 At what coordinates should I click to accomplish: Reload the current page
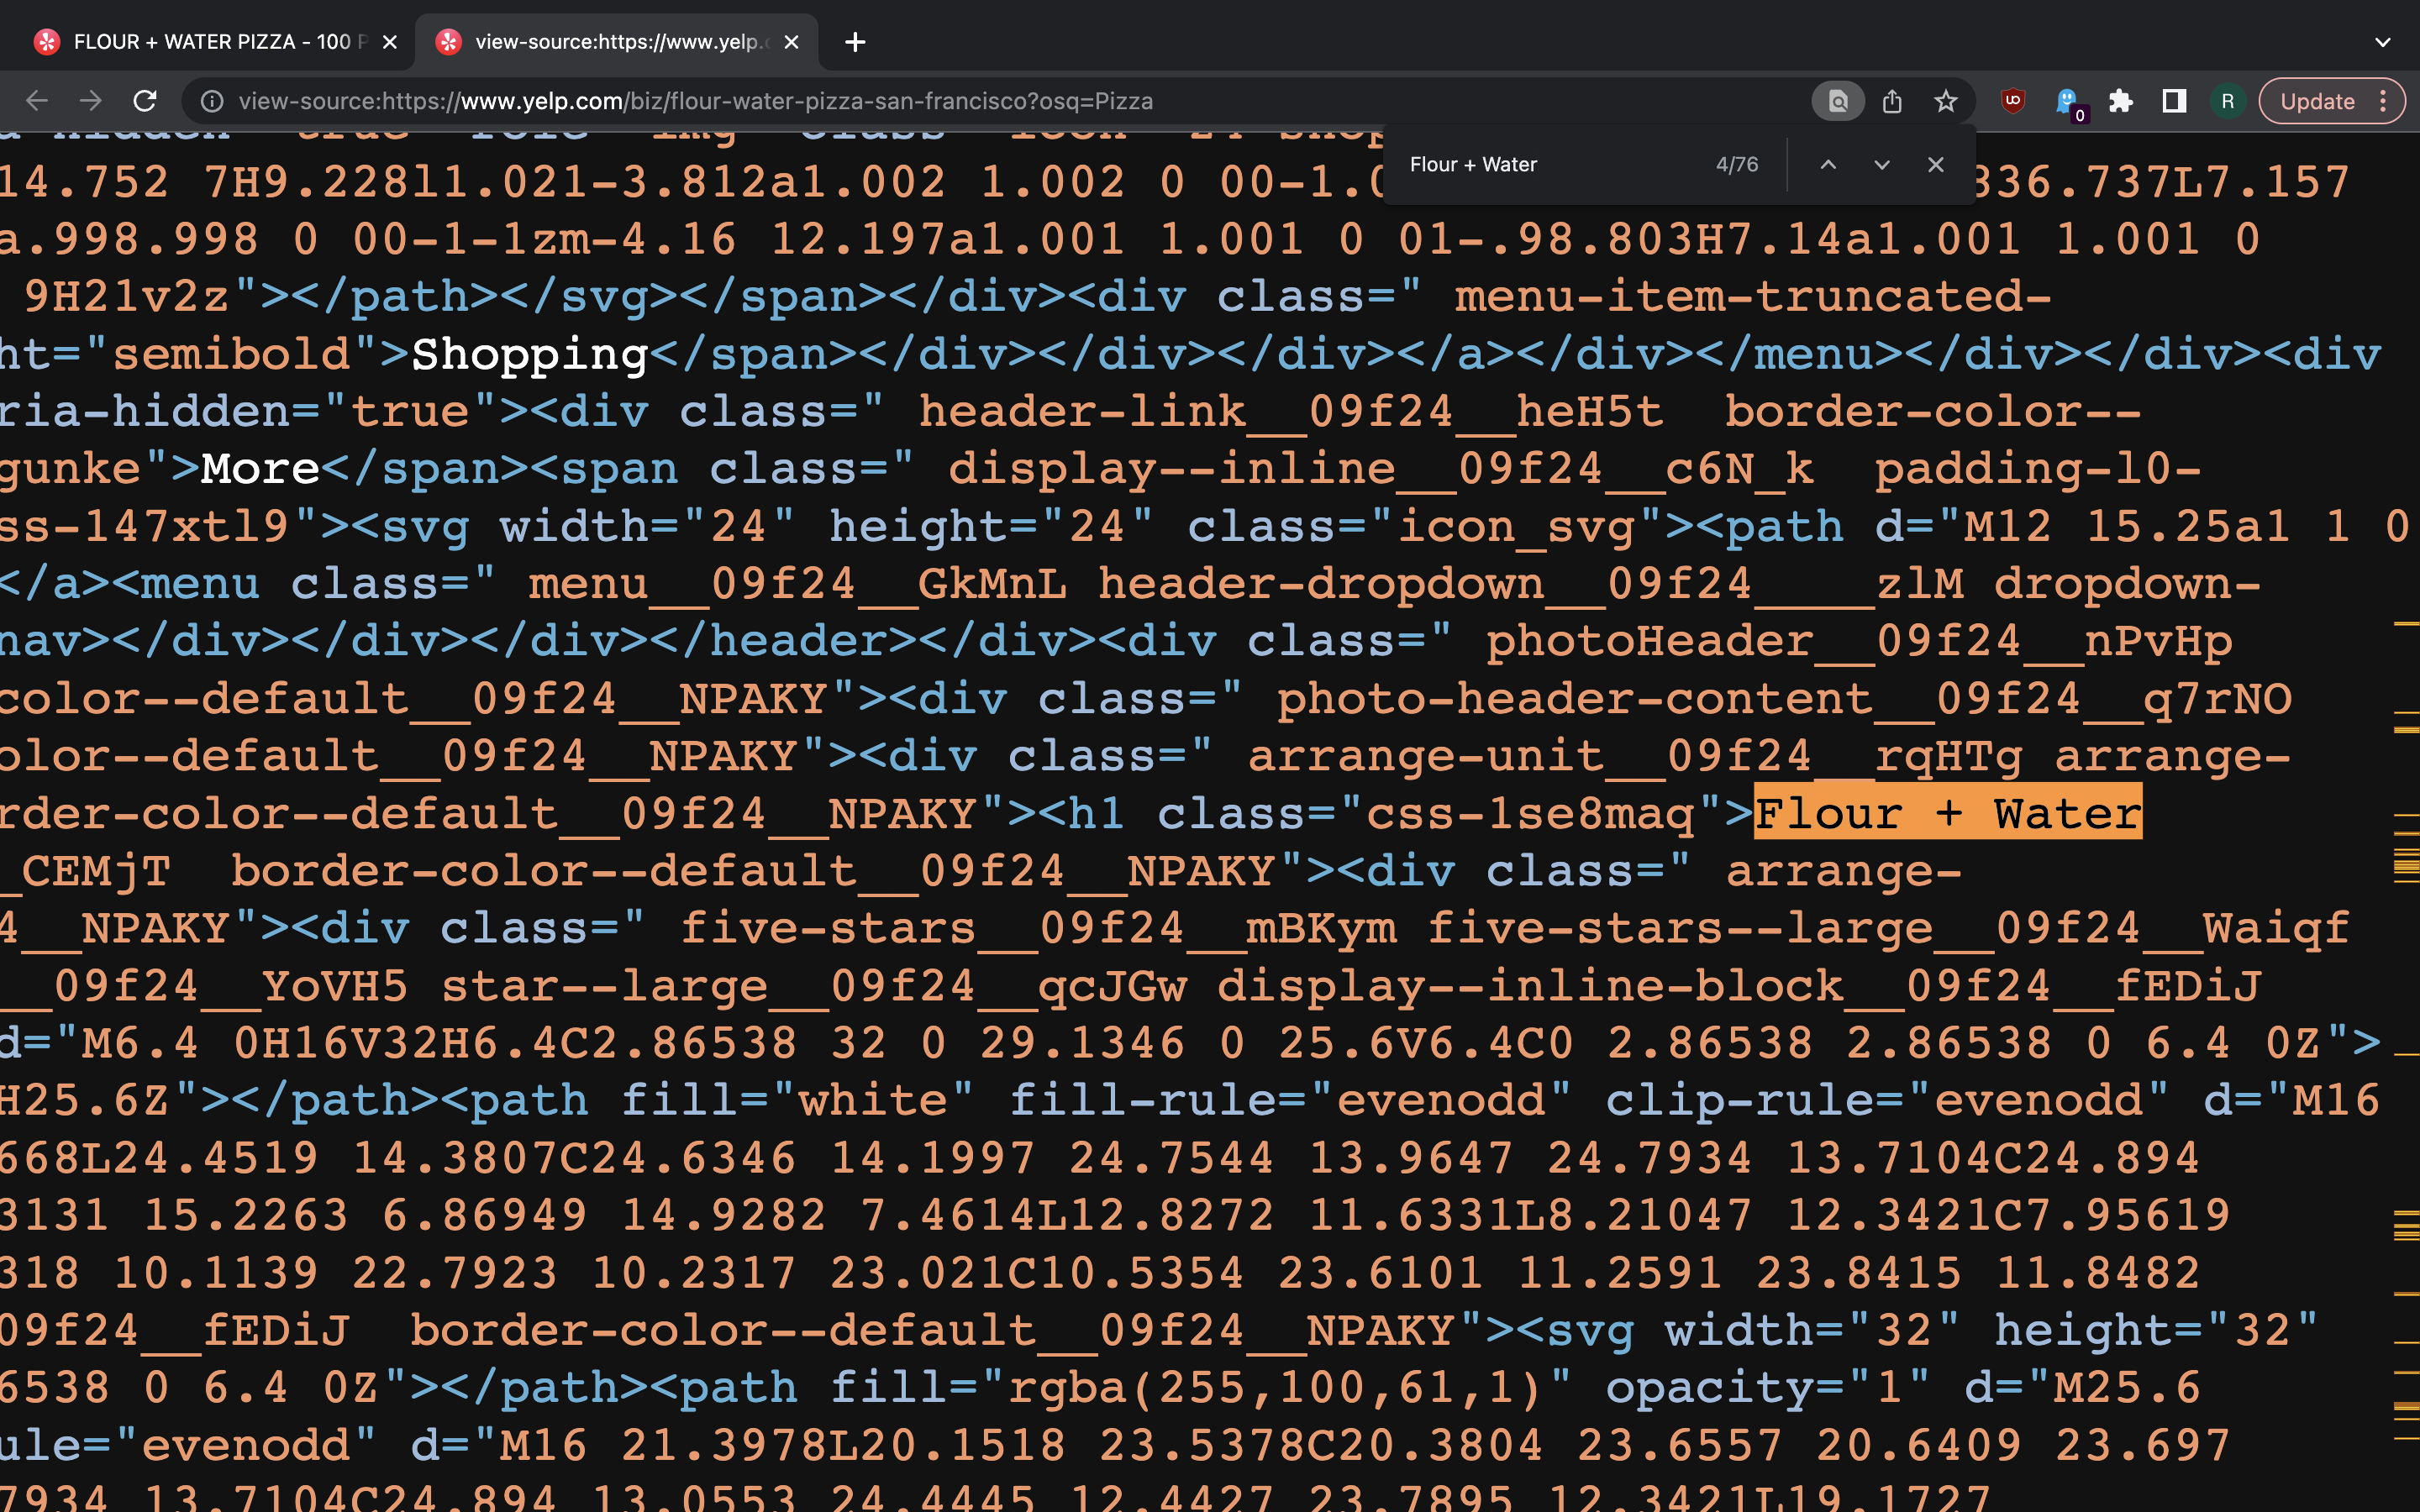(x=145, y=101)
